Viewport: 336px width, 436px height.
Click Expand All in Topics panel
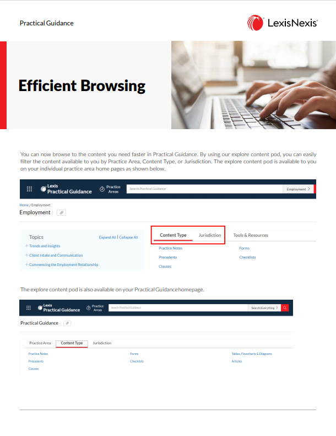point(107,237)
